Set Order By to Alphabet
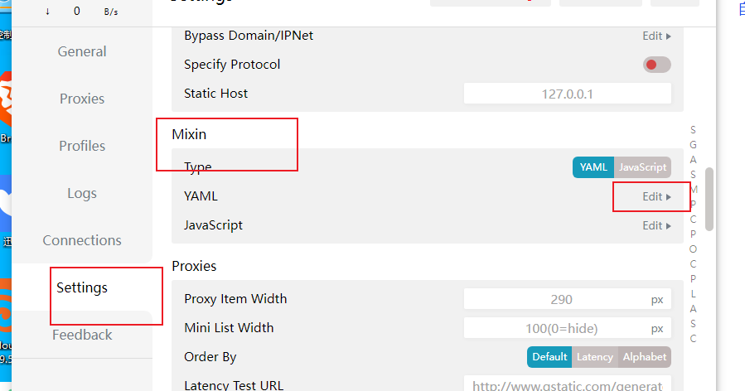 644,357
